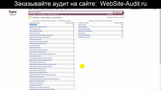Click the 'Подобрать' button

(x=118, y=12)
